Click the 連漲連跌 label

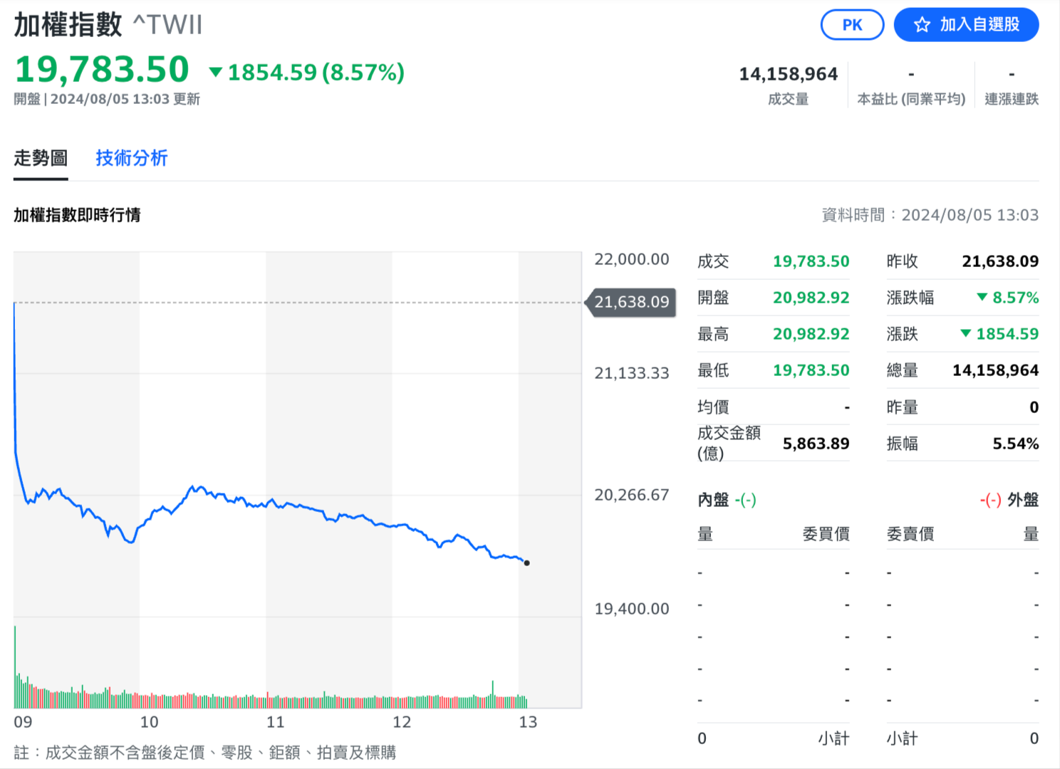[1011, 99]
